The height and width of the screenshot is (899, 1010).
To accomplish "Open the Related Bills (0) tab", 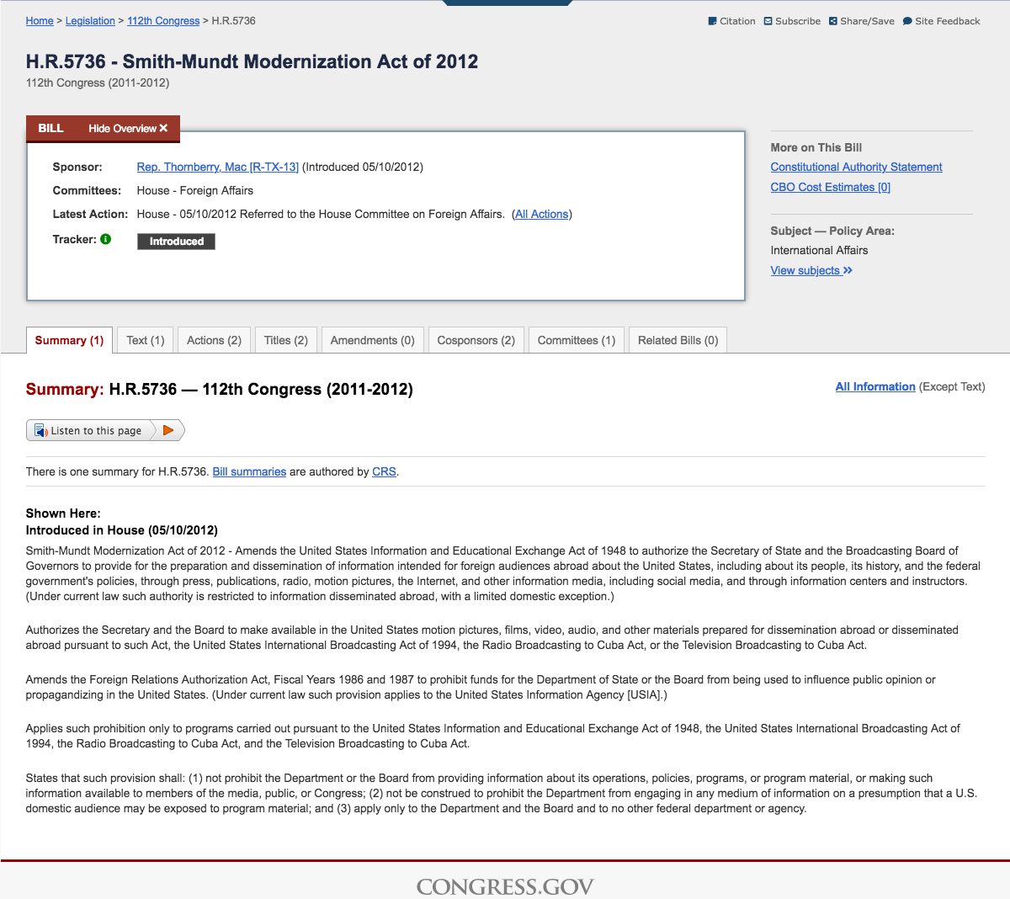I will click(678, 340).
